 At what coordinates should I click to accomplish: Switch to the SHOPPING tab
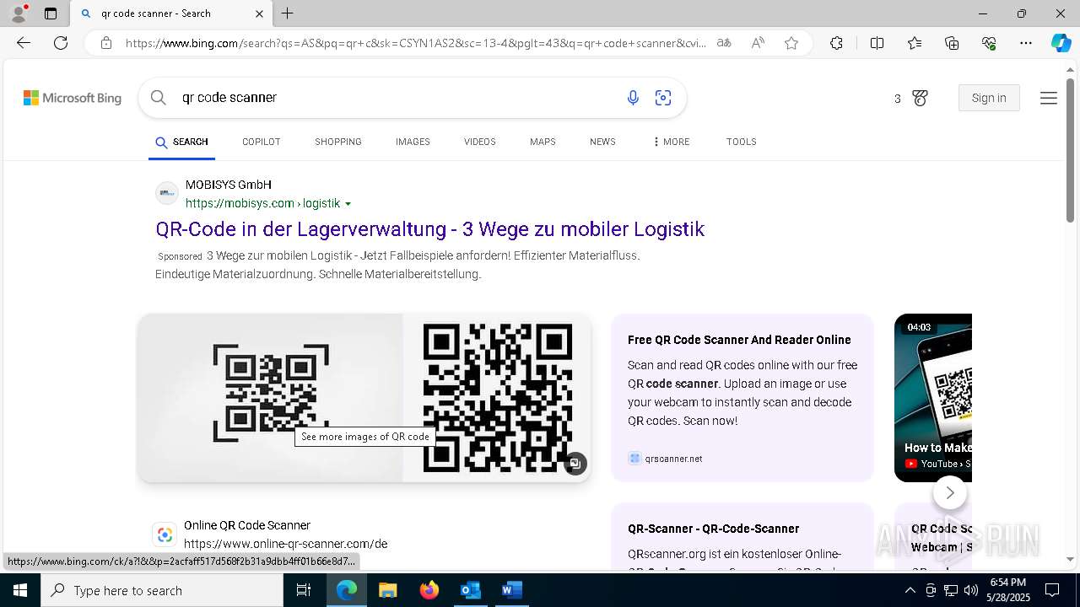(338, 142)
